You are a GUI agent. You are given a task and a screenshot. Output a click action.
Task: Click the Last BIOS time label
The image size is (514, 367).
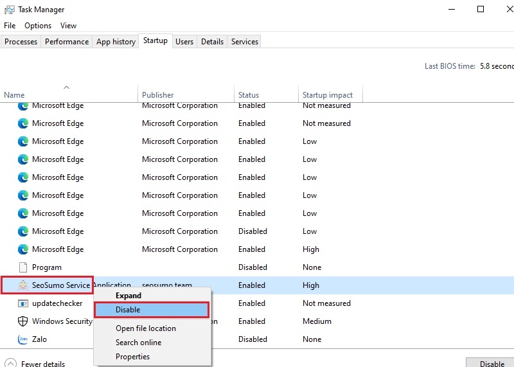point(450,66)
